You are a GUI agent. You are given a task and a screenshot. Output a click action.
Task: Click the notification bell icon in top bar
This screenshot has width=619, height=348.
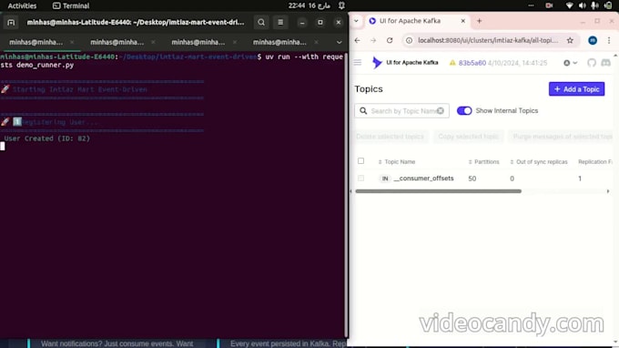pyautogui.click(x=341, y=5)
